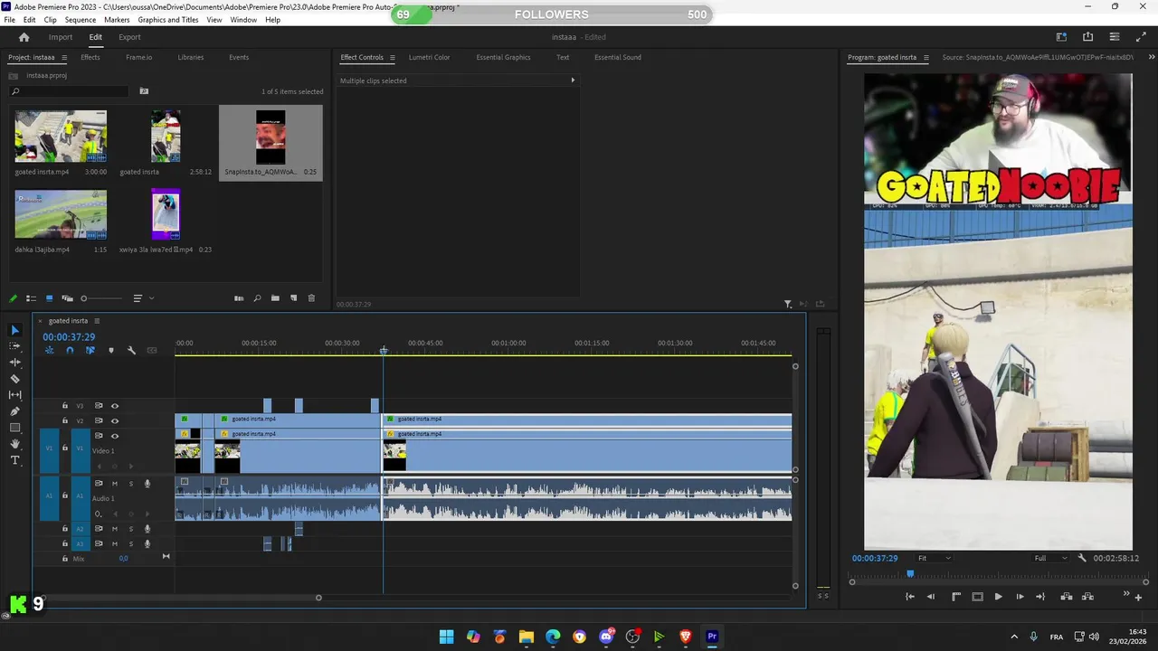Image resolution: width=1158 pixels, height=651 pixels.
Task: Select the Track Select Forward tool
Action: 14,346
